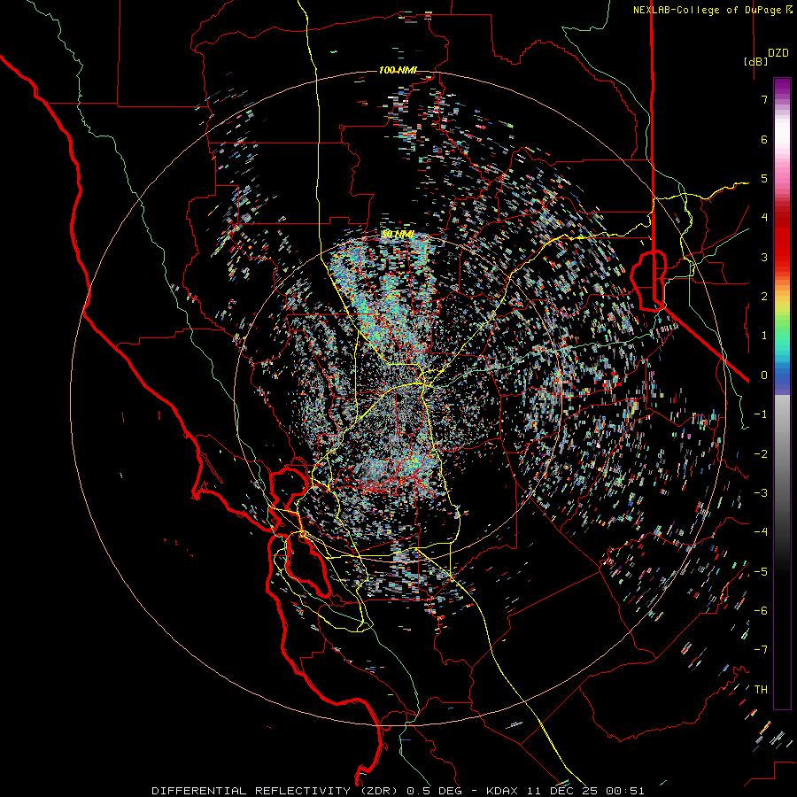
Task: Click the ZDR color scale bar
Action: (x=782, y=393)
